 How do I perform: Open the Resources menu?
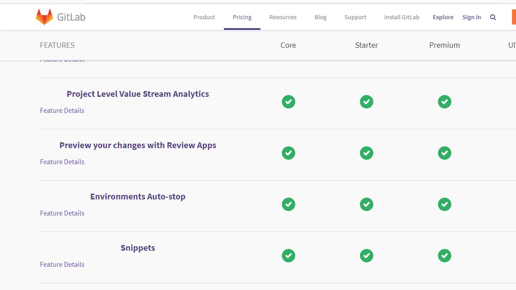click(283, 17)
